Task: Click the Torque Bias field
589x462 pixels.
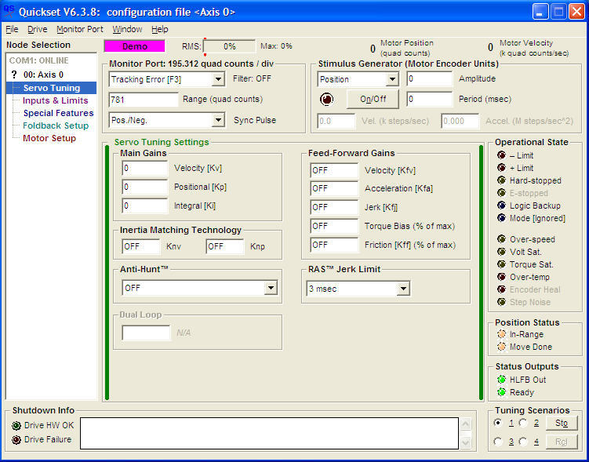Action: pos(334,226)
